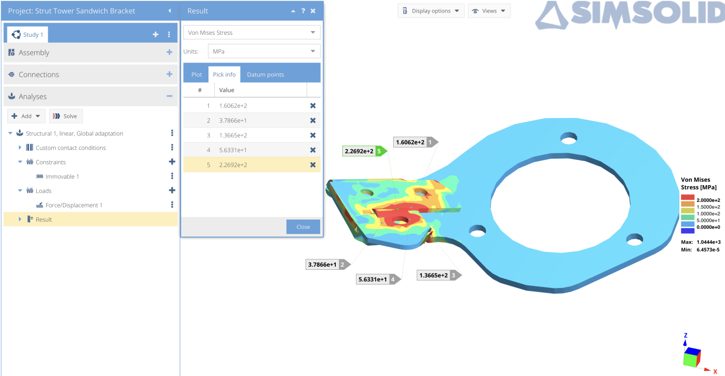725x376 pixels.
Task: Collapse the Constraints tree node
Action: pos(20,162)
